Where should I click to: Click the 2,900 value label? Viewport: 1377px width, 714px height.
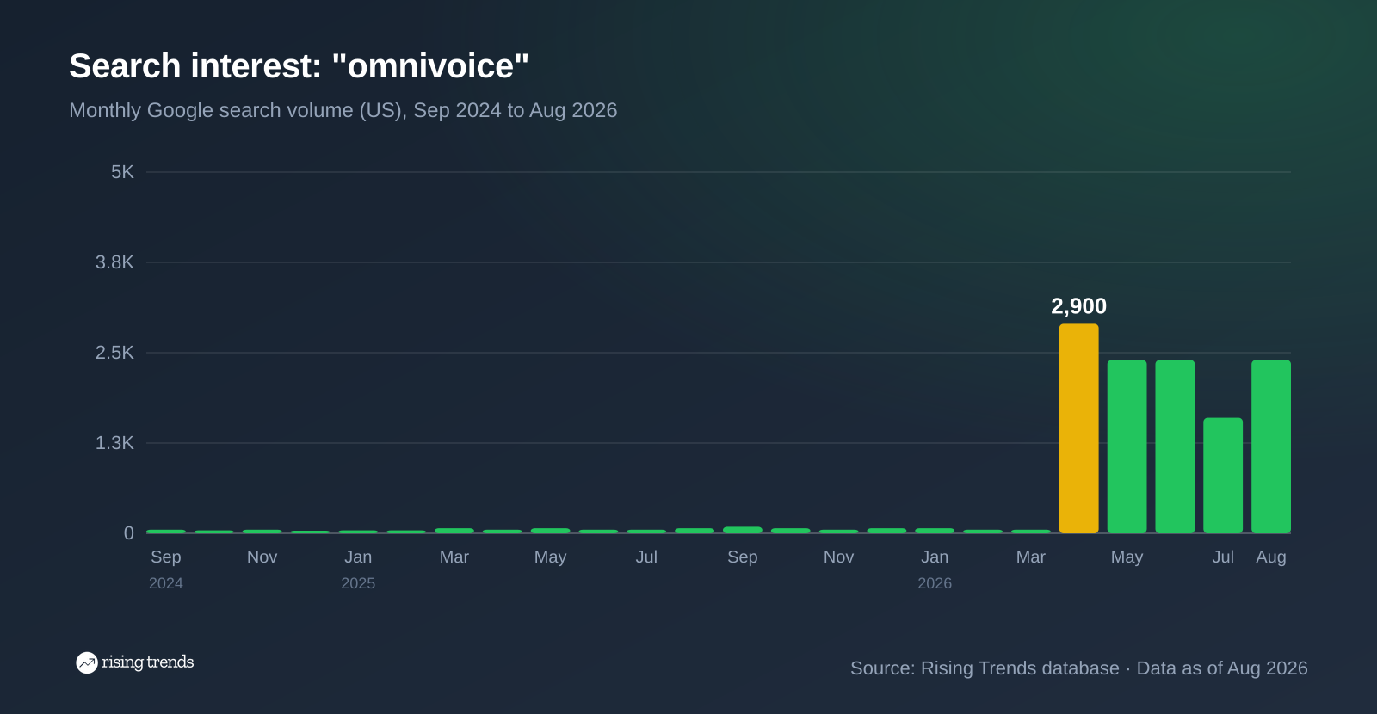click(1078, 306)
